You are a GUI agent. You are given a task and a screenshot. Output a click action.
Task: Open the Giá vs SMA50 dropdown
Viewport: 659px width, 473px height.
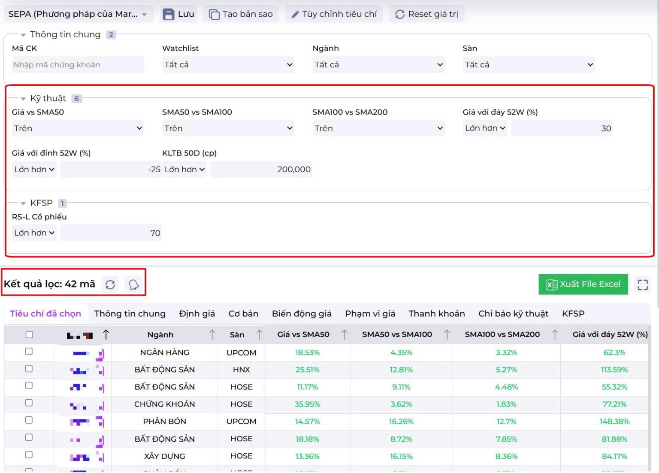click(x=78, y=128)
